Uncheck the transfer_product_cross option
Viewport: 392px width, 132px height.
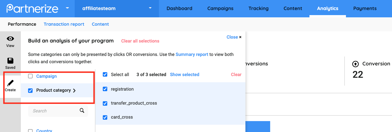pos(105,103)
